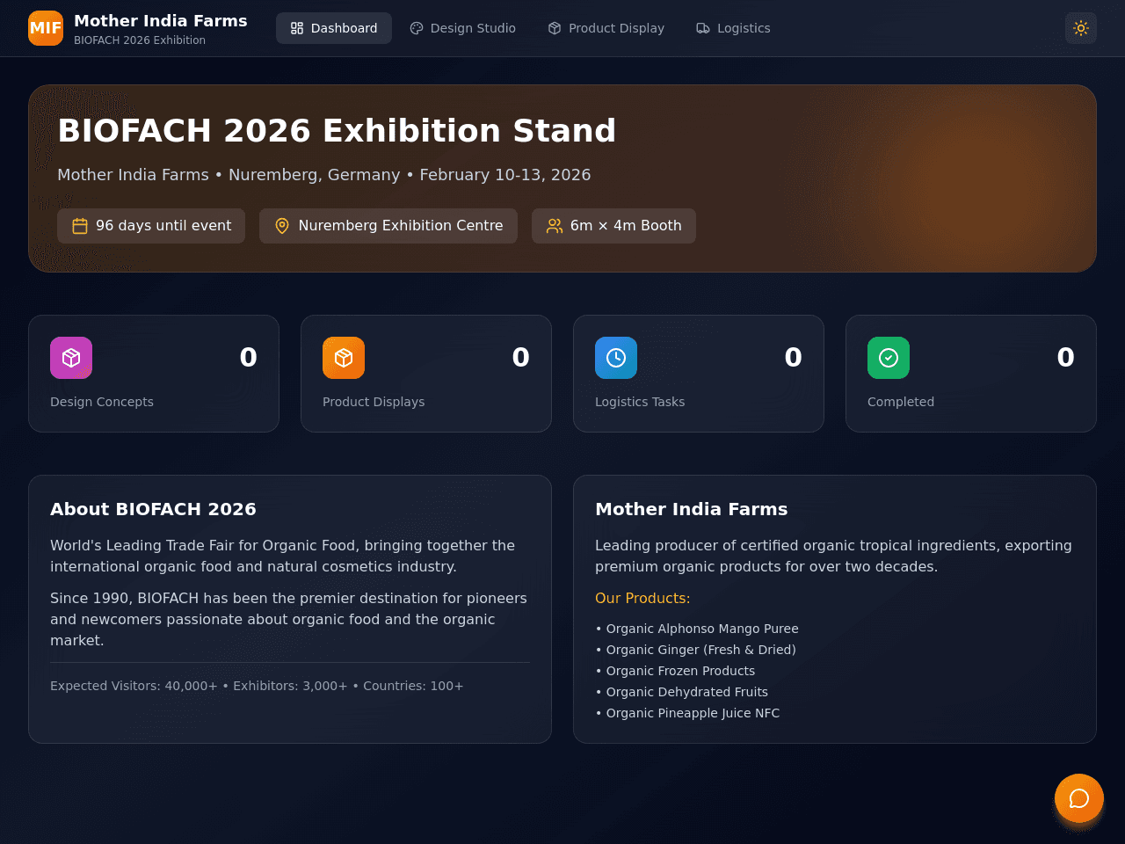Viewport: 1125px width, 844px height.
Task: Open the Logistics tab
Action: (x=734, y=28)
